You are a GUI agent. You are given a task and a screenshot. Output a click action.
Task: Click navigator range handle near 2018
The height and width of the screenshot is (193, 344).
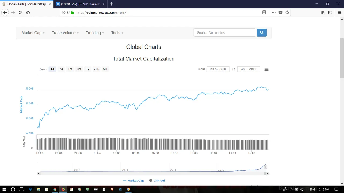tap(266, 167)
